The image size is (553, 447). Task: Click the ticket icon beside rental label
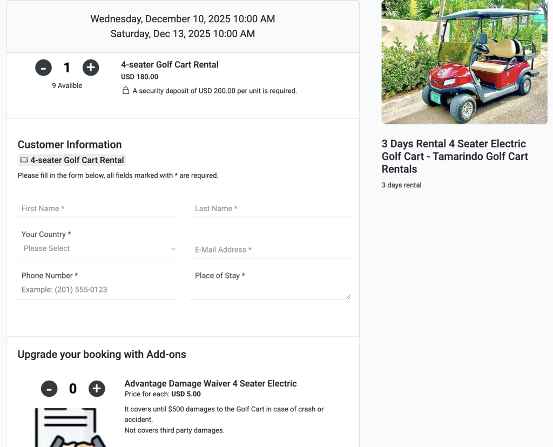tap(24, 160)
